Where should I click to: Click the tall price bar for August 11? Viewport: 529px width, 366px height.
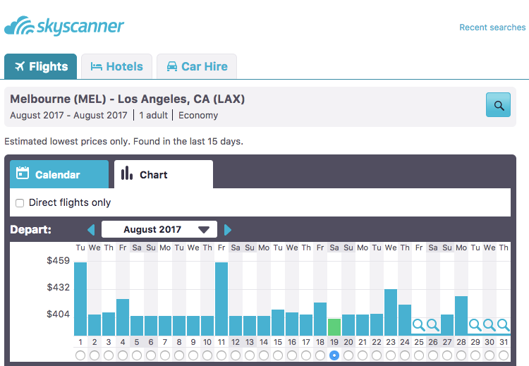[x=221, y=299]
